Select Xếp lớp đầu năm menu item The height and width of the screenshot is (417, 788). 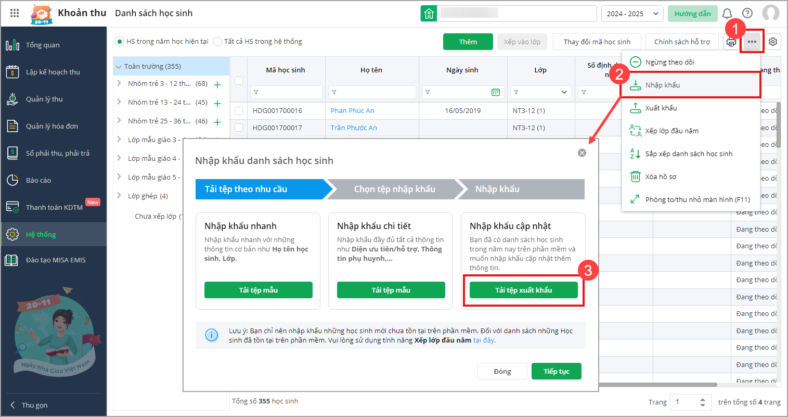pyautogui.click(x=671, y=131)
